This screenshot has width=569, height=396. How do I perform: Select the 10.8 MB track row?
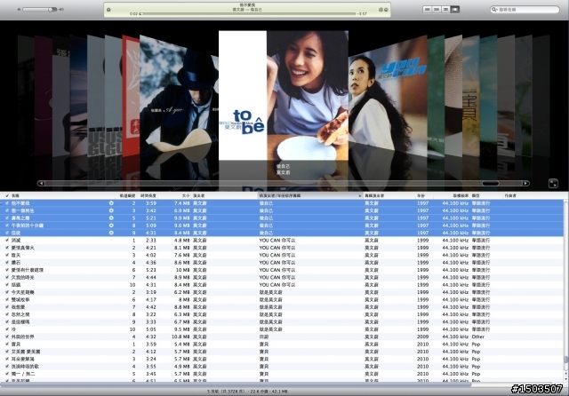click(282, 337)
